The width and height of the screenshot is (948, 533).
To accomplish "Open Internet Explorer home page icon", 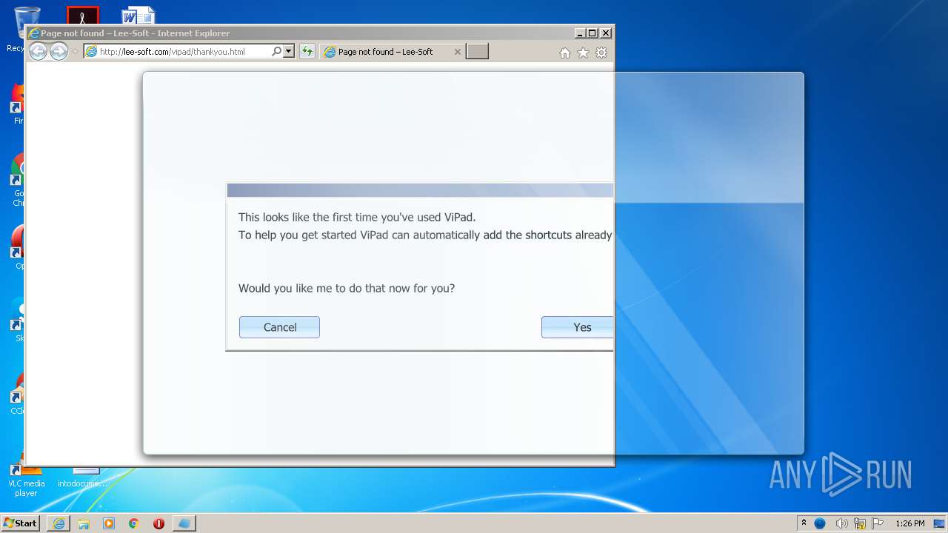I will pos(565,53).
